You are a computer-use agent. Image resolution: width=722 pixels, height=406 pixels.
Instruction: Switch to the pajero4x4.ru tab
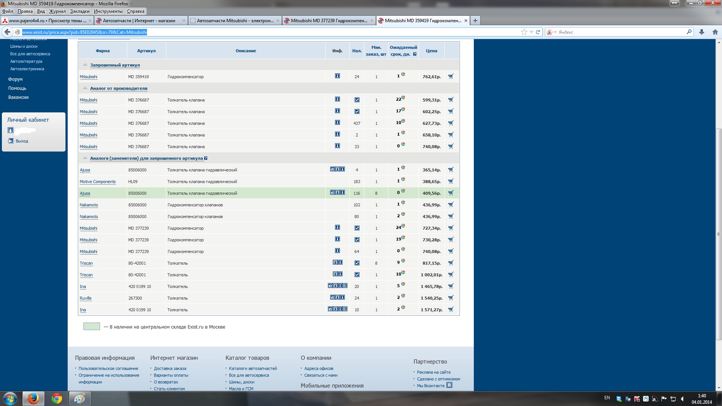[47, 21]
